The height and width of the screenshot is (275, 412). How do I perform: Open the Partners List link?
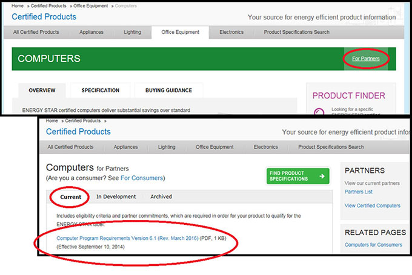pyautogui.click(x=359, y=192)
